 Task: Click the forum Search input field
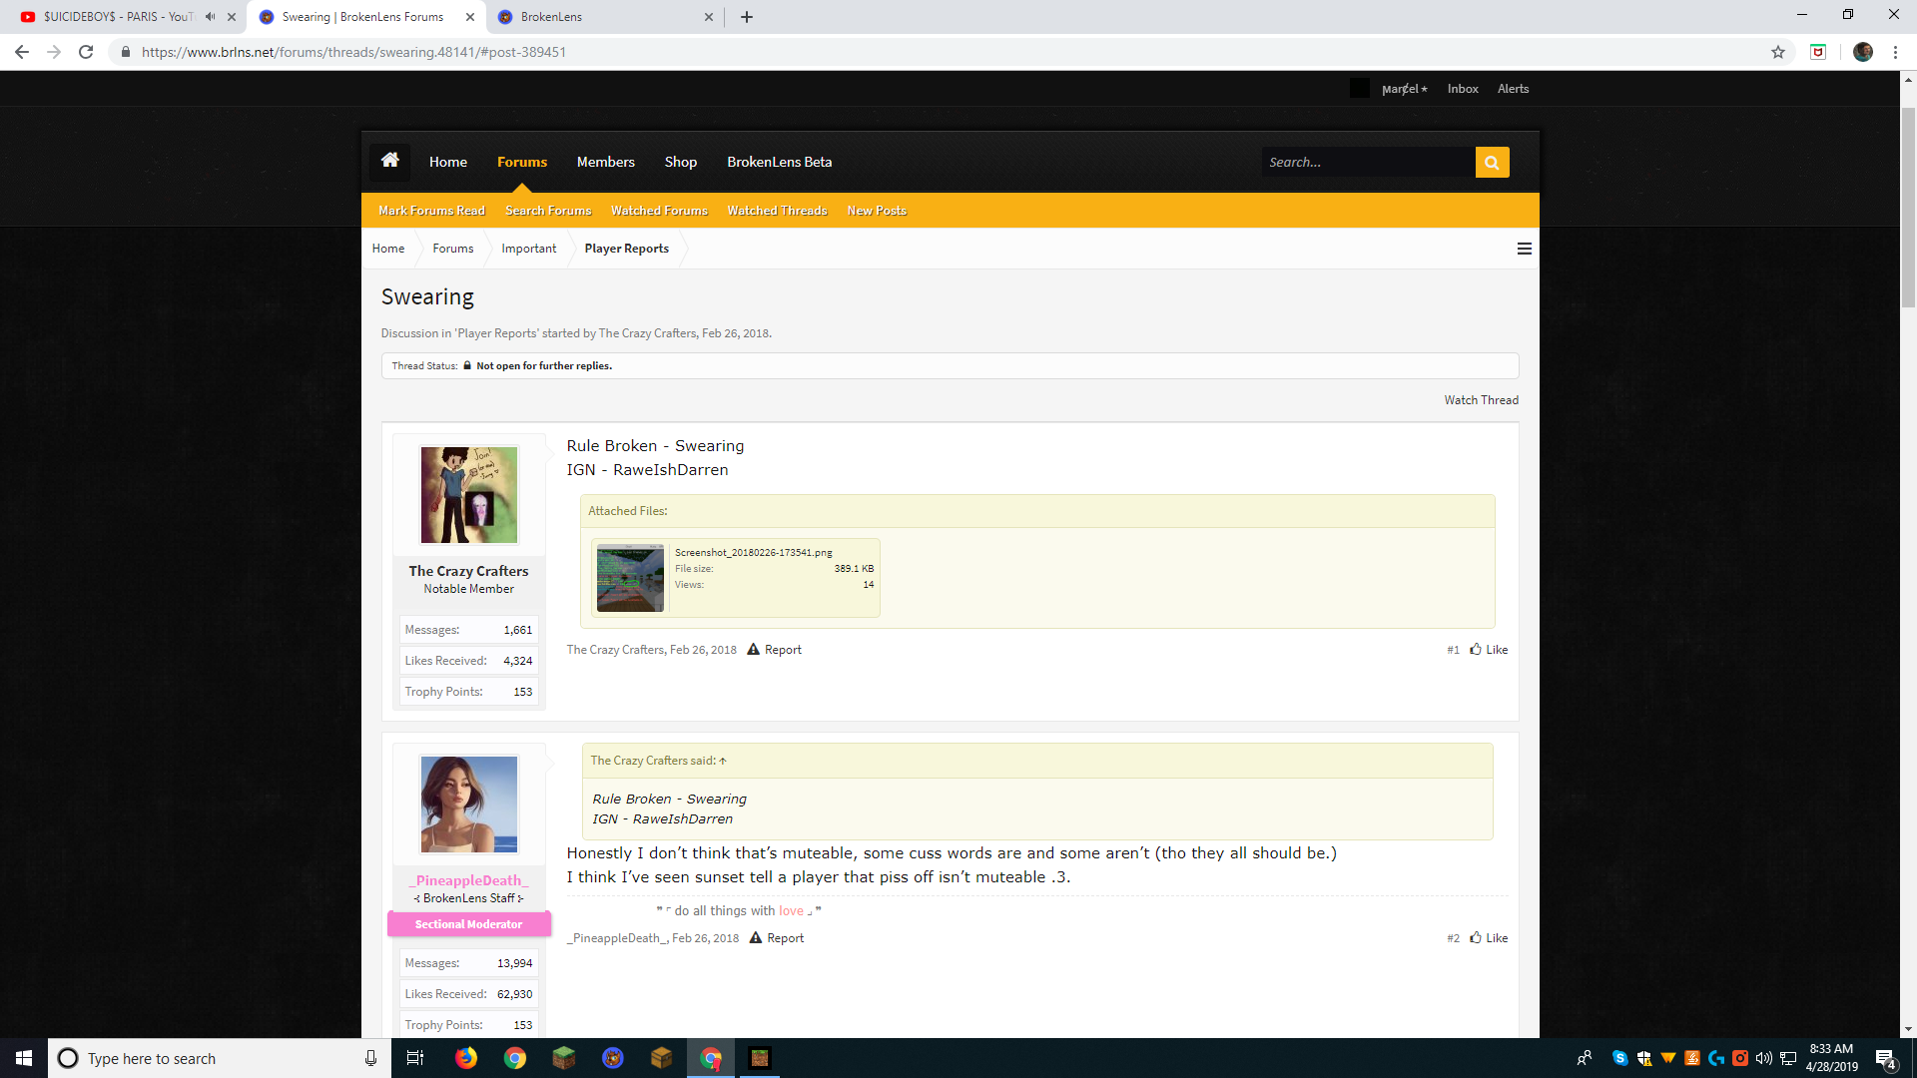pos(1369,162)
